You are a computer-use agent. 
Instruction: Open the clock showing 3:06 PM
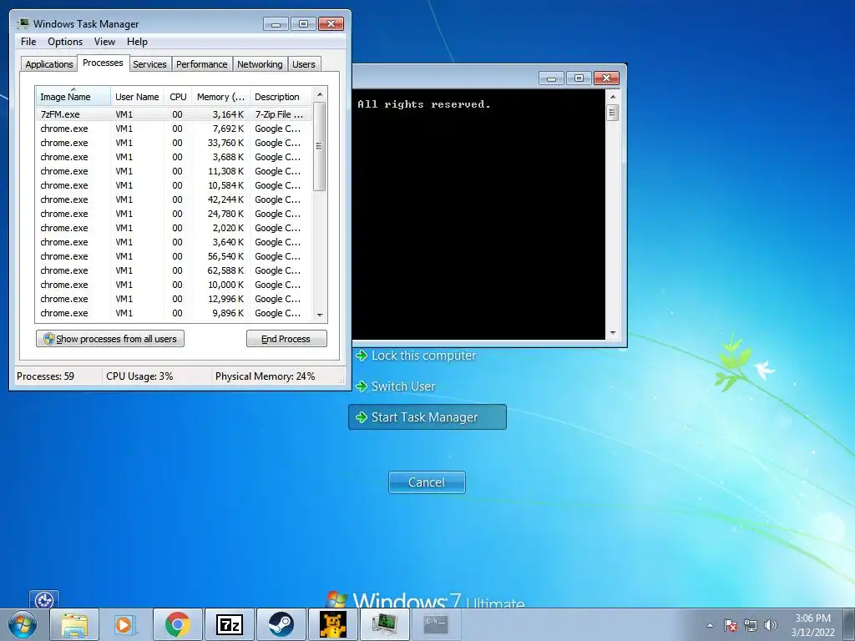point(812,625)
